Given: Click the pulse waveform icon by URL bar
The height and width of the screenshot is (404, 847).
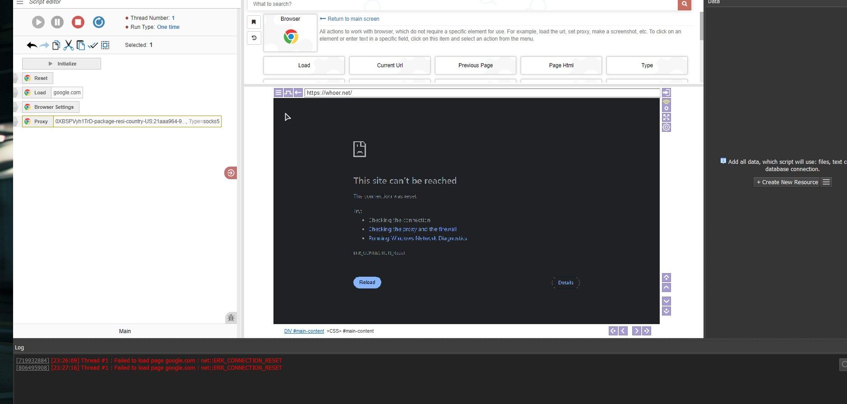Looking at the screenshot, I should click(288, 93).
